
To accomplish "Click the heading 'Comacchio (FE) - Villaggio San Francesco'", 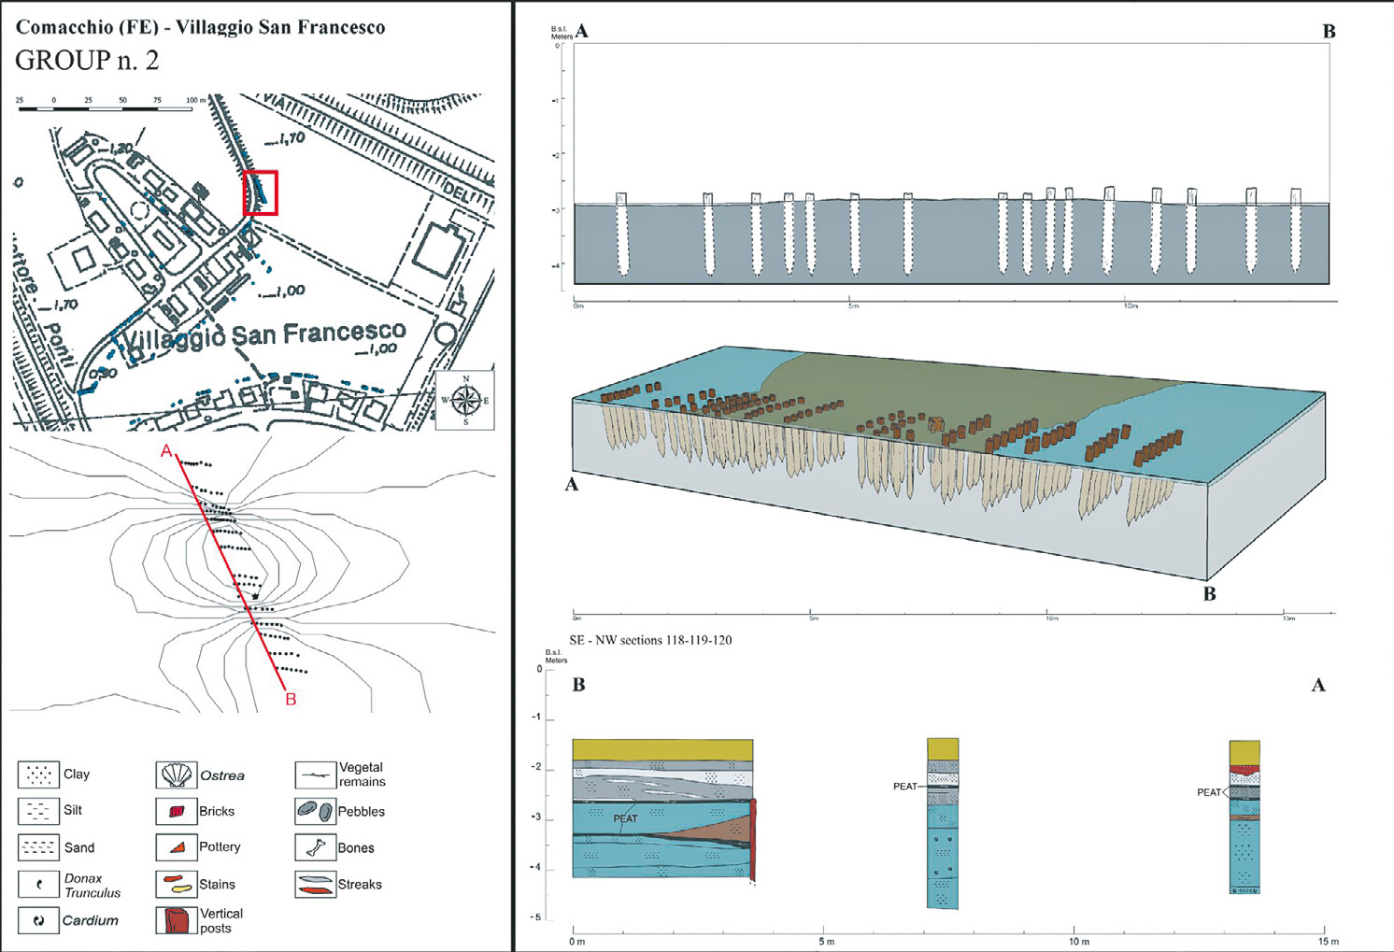I will click(201, 27).
